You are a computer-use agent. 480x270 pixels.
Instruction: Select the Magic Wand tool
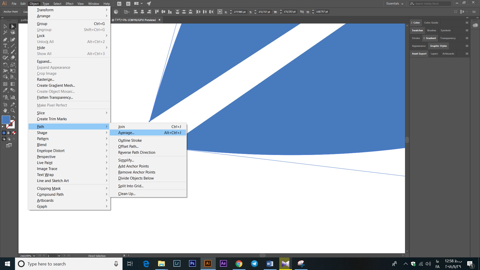tap(5, 32)
